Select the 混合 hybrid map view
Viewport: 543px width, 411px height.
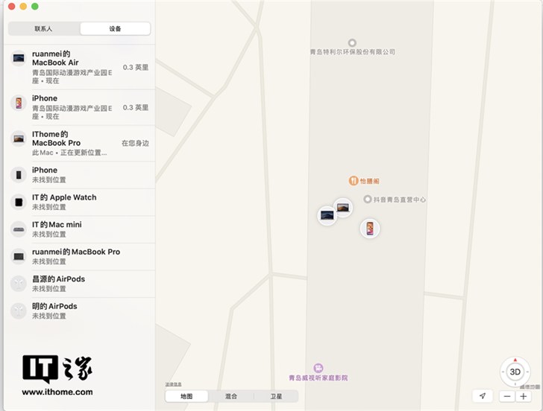pyautogui.click(x=231, y=396)
